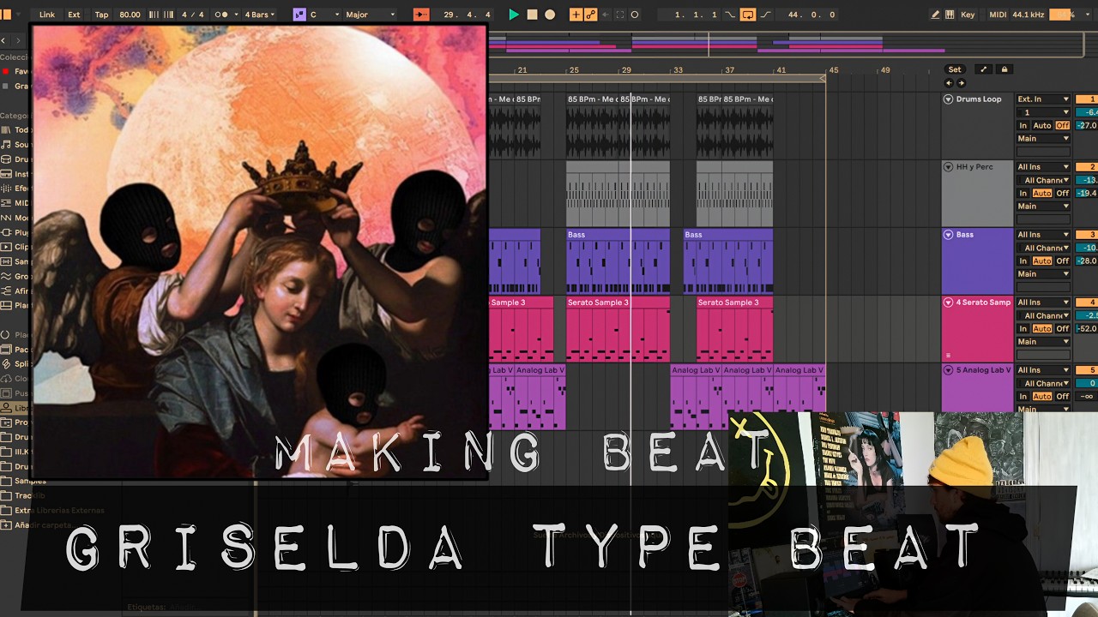1098x617 pixels.
Task: Click the lock envelopes padlock icon
Action: [x=1004, y=69]
